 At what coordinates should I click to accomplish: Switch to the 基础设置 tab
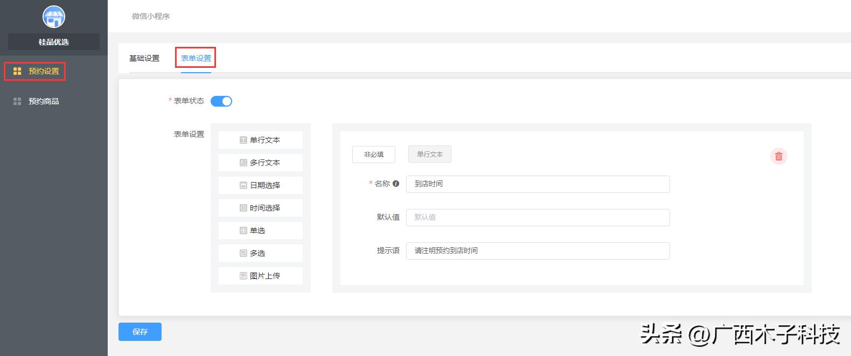(144, 58)
